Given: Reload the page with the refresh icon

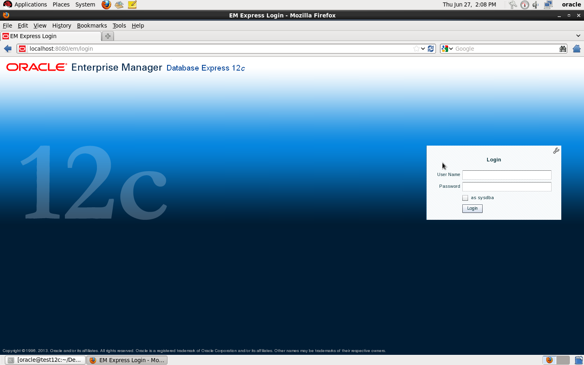Looking at the screenshot, I should [x=431, y=49].
